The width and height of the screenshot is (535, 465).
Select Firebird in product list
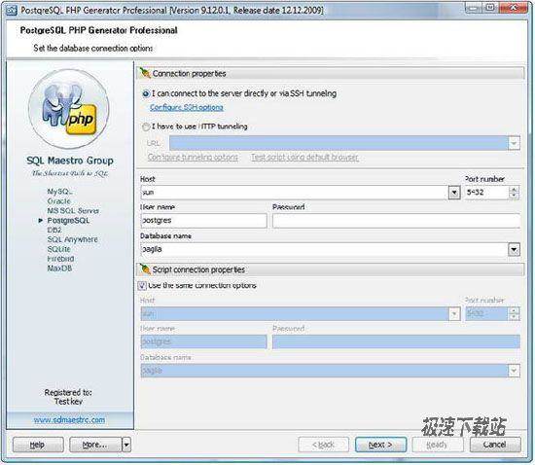pyautogui.click(x=60, y=259)
